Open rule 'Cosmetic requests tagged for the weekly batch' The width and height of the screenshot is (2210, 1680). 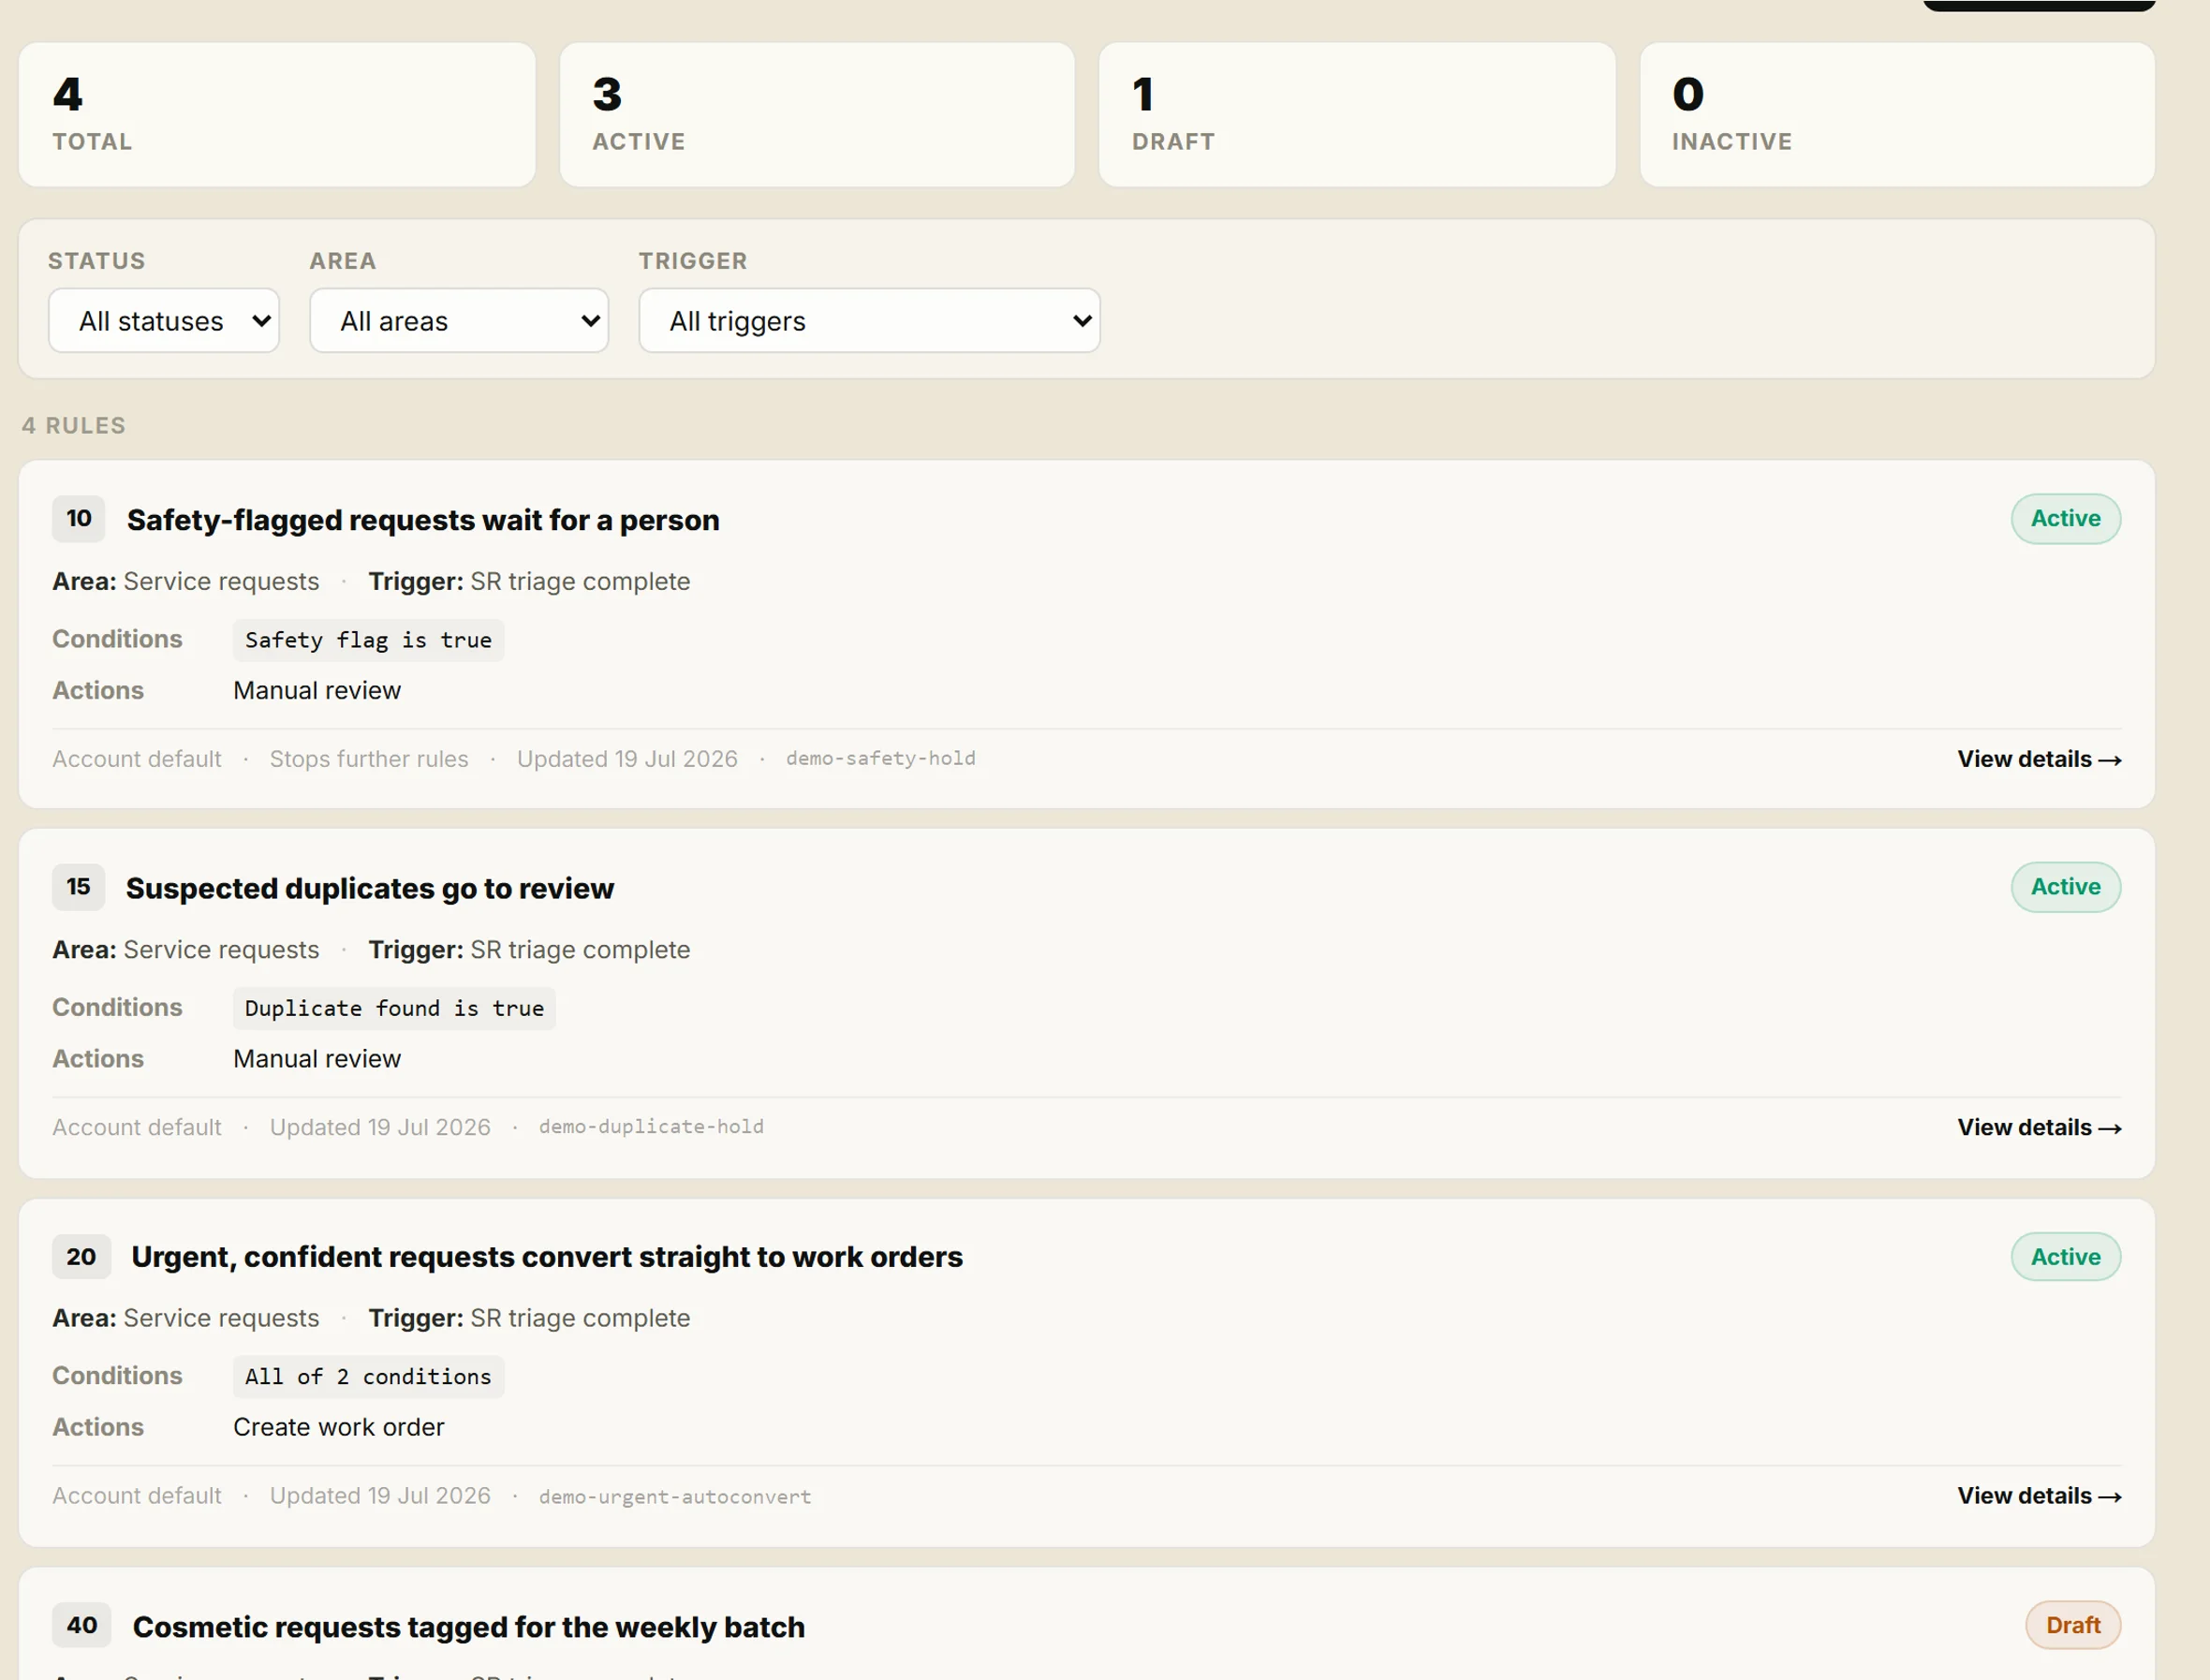coord(469,1627)
